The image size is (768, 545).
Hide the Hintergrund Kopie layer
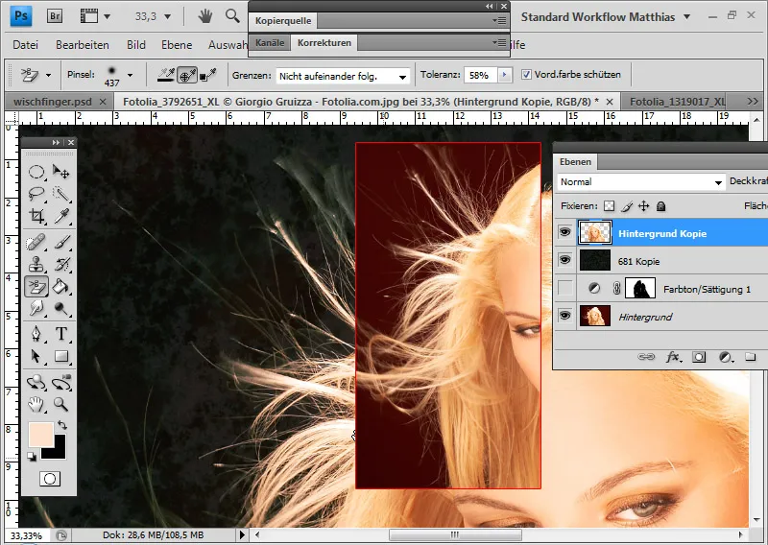[x=564, y=232]
